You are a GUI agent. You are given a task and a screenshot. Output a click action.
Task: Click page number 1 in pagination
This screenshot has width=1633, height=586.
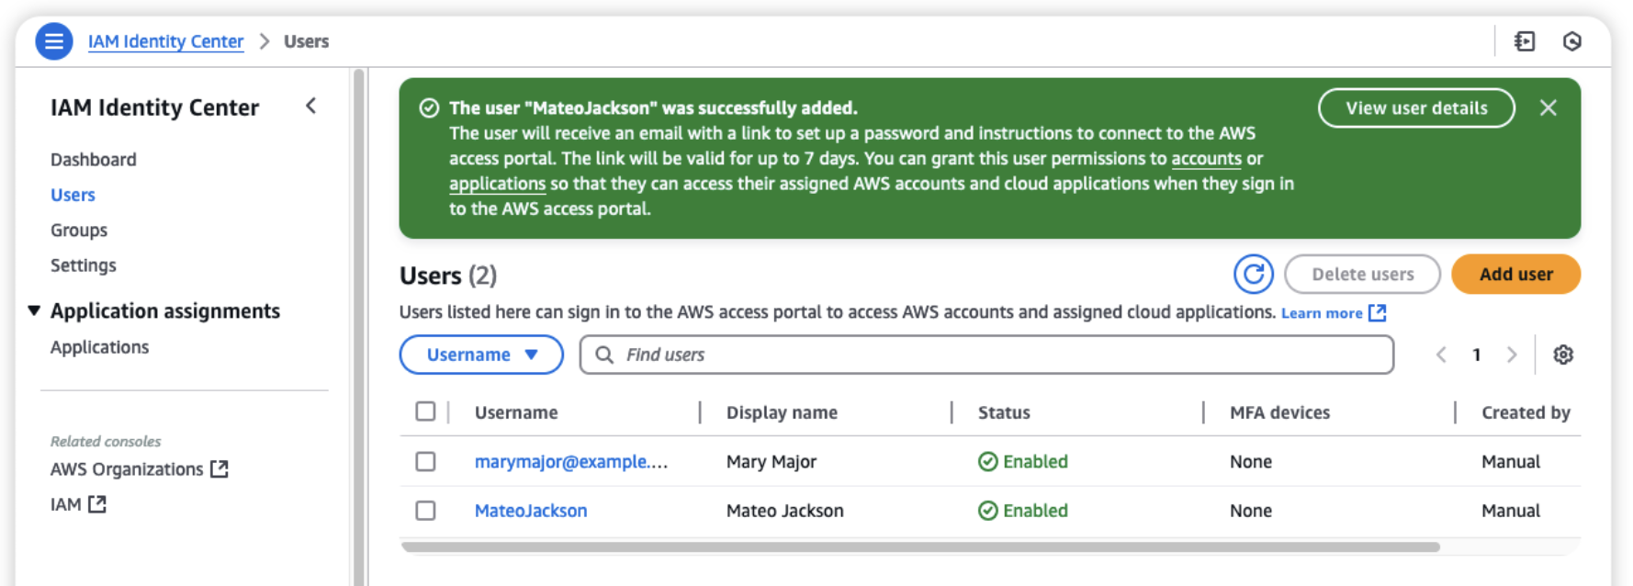point(1477,355)
